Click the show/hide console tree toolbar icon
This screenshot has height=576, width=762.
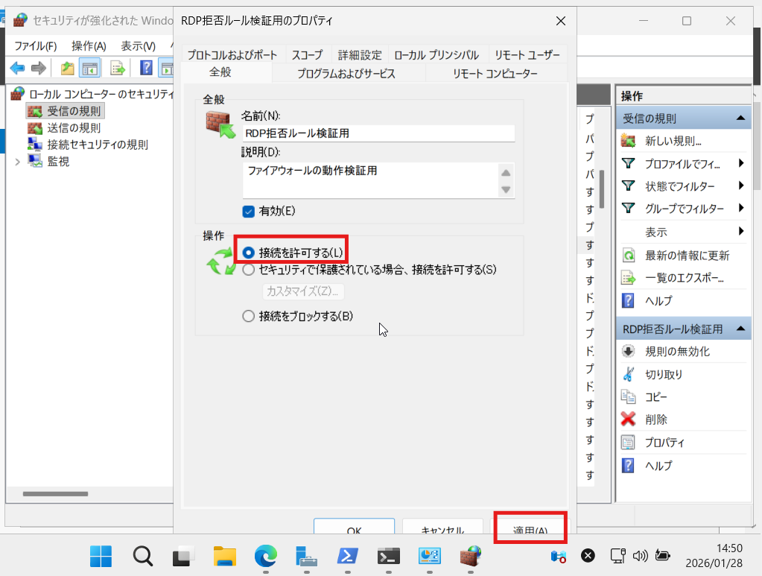coord(90,68)
